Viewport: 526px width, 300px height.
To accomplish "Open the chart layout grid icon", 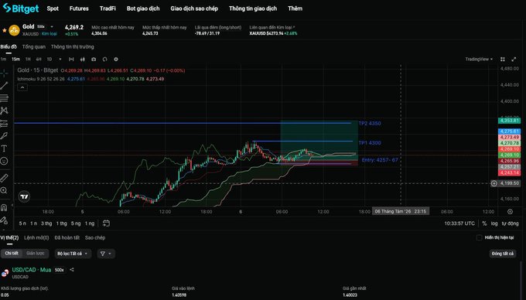I will click(x=503, y=60).
